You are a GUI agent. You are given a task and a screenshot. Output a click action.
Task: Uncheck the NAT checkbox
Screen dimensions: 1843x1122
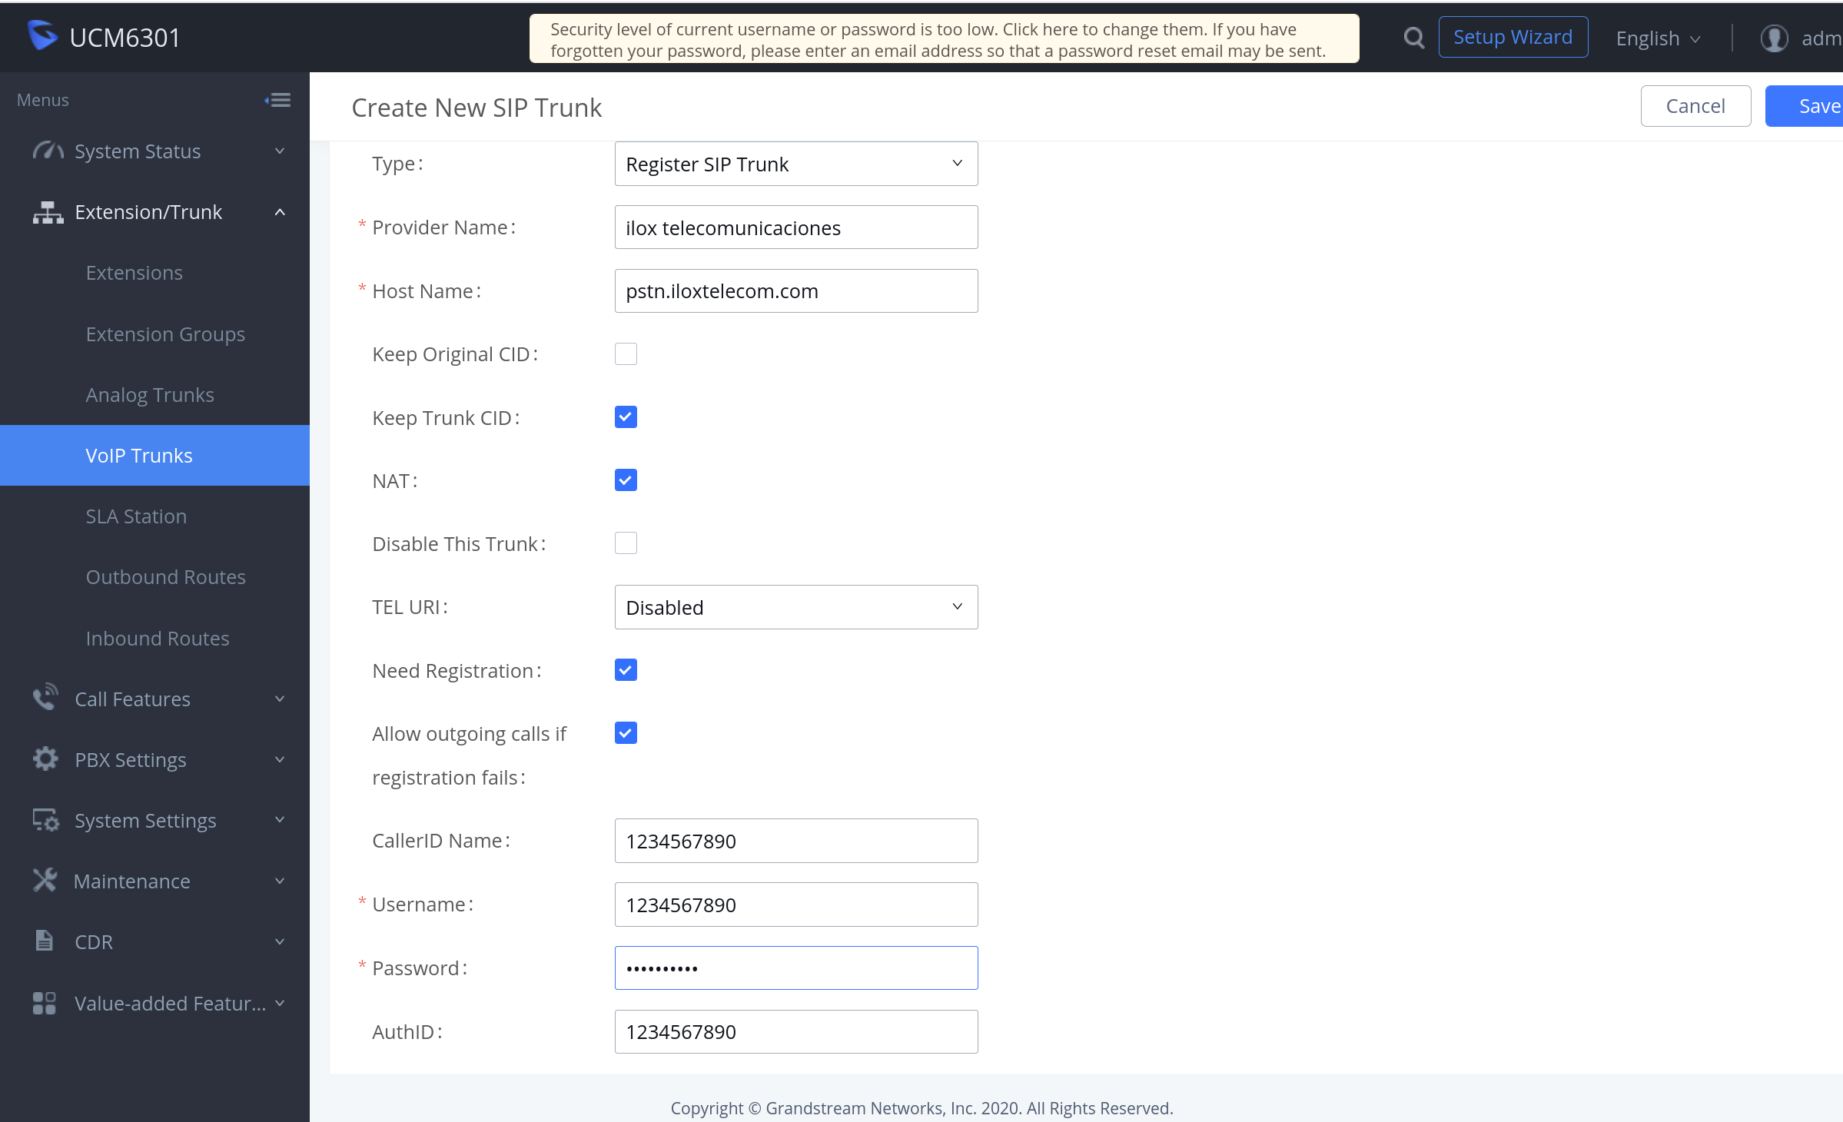point(626,480)
